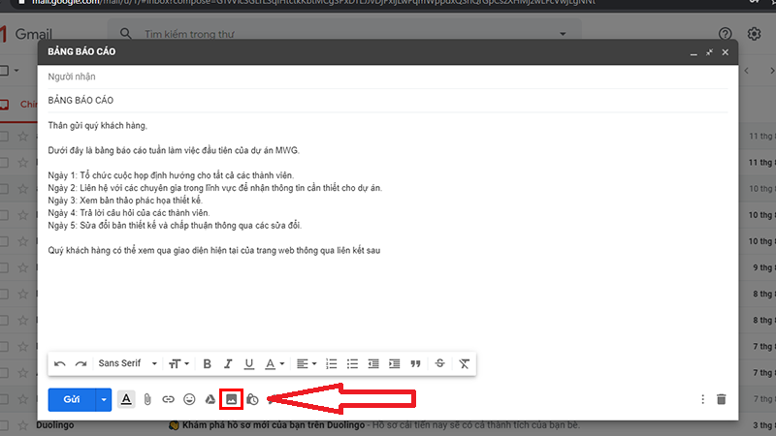Apply strikethrough formatting
The height and width of the screenshot is (436, 776).
coord(439,363)
